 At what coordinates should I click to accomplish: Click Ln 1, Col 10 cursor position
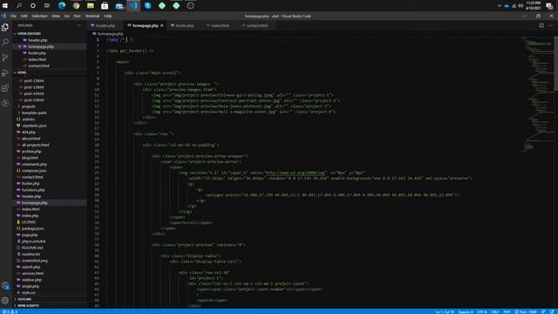(x=445, y=311)
